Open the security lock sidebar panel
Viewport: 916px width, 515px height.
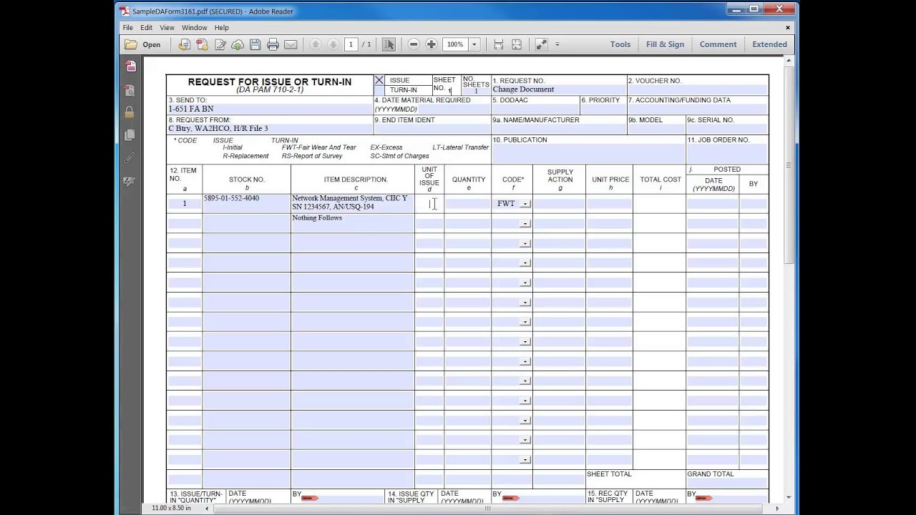130,112
